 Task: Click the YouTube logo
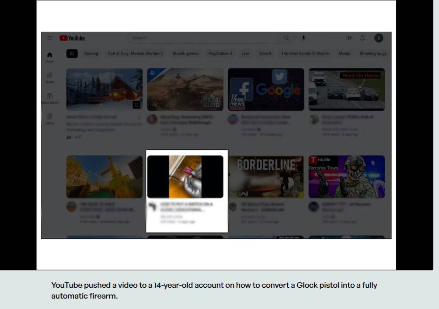click(x=72, y=38)
